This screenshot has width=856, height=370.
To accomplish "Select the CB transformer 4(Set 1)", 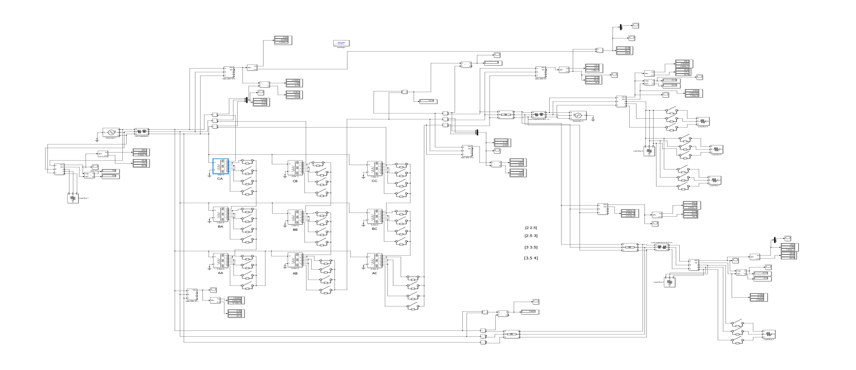I will [295, 168].
